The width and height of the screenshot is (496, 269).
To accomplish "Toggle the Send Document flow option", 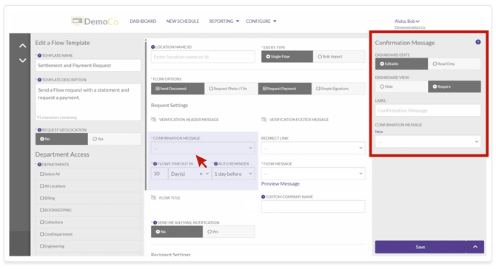I will coord(178,89).
